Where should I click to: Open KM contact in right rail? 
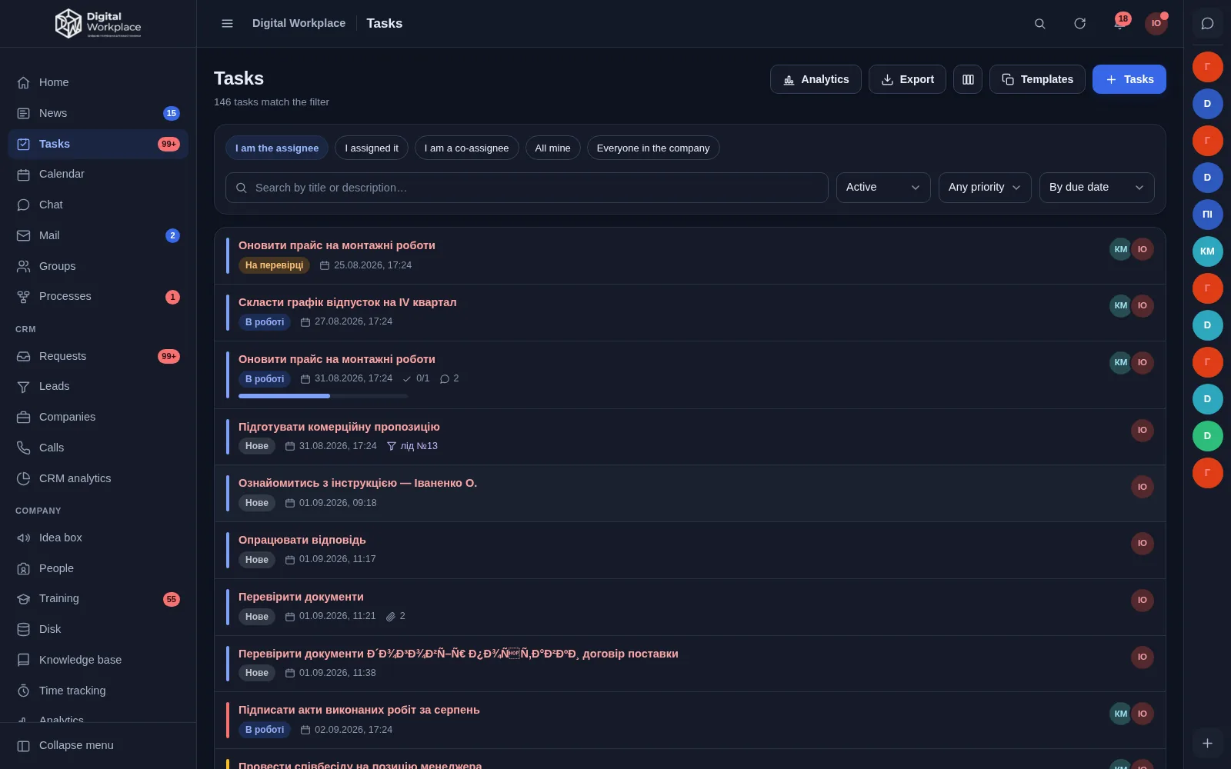click(1207, 251)
